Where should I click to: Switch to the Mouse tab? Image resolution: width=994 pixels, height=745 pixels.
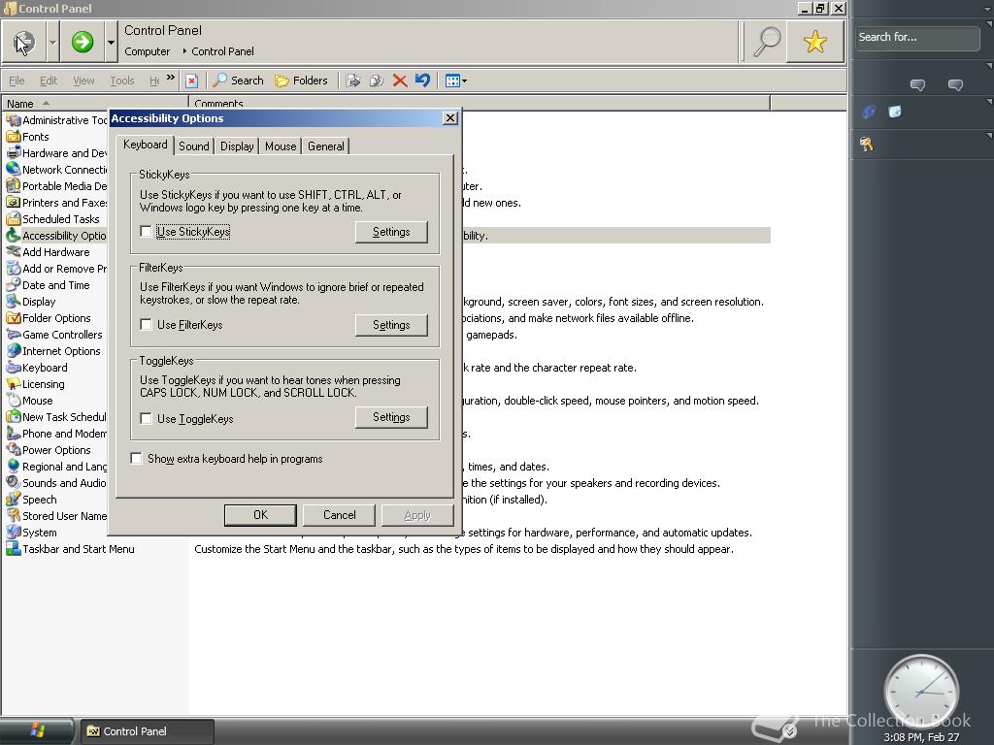click(x=281, y=146)
